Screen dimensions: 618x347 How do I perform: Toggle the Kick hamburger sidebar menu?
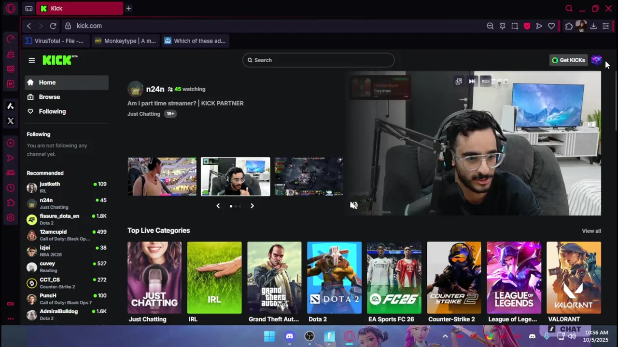tap(32, 60)
